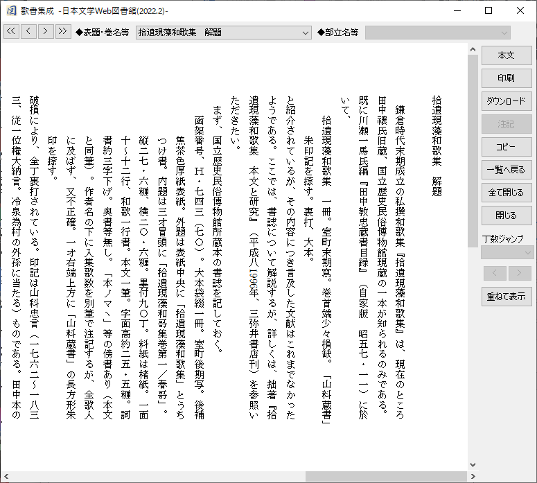Click the ◆部立名等 label
This screenshot has width=537, height=483.
pyautogui.click(x=338, y=33)
